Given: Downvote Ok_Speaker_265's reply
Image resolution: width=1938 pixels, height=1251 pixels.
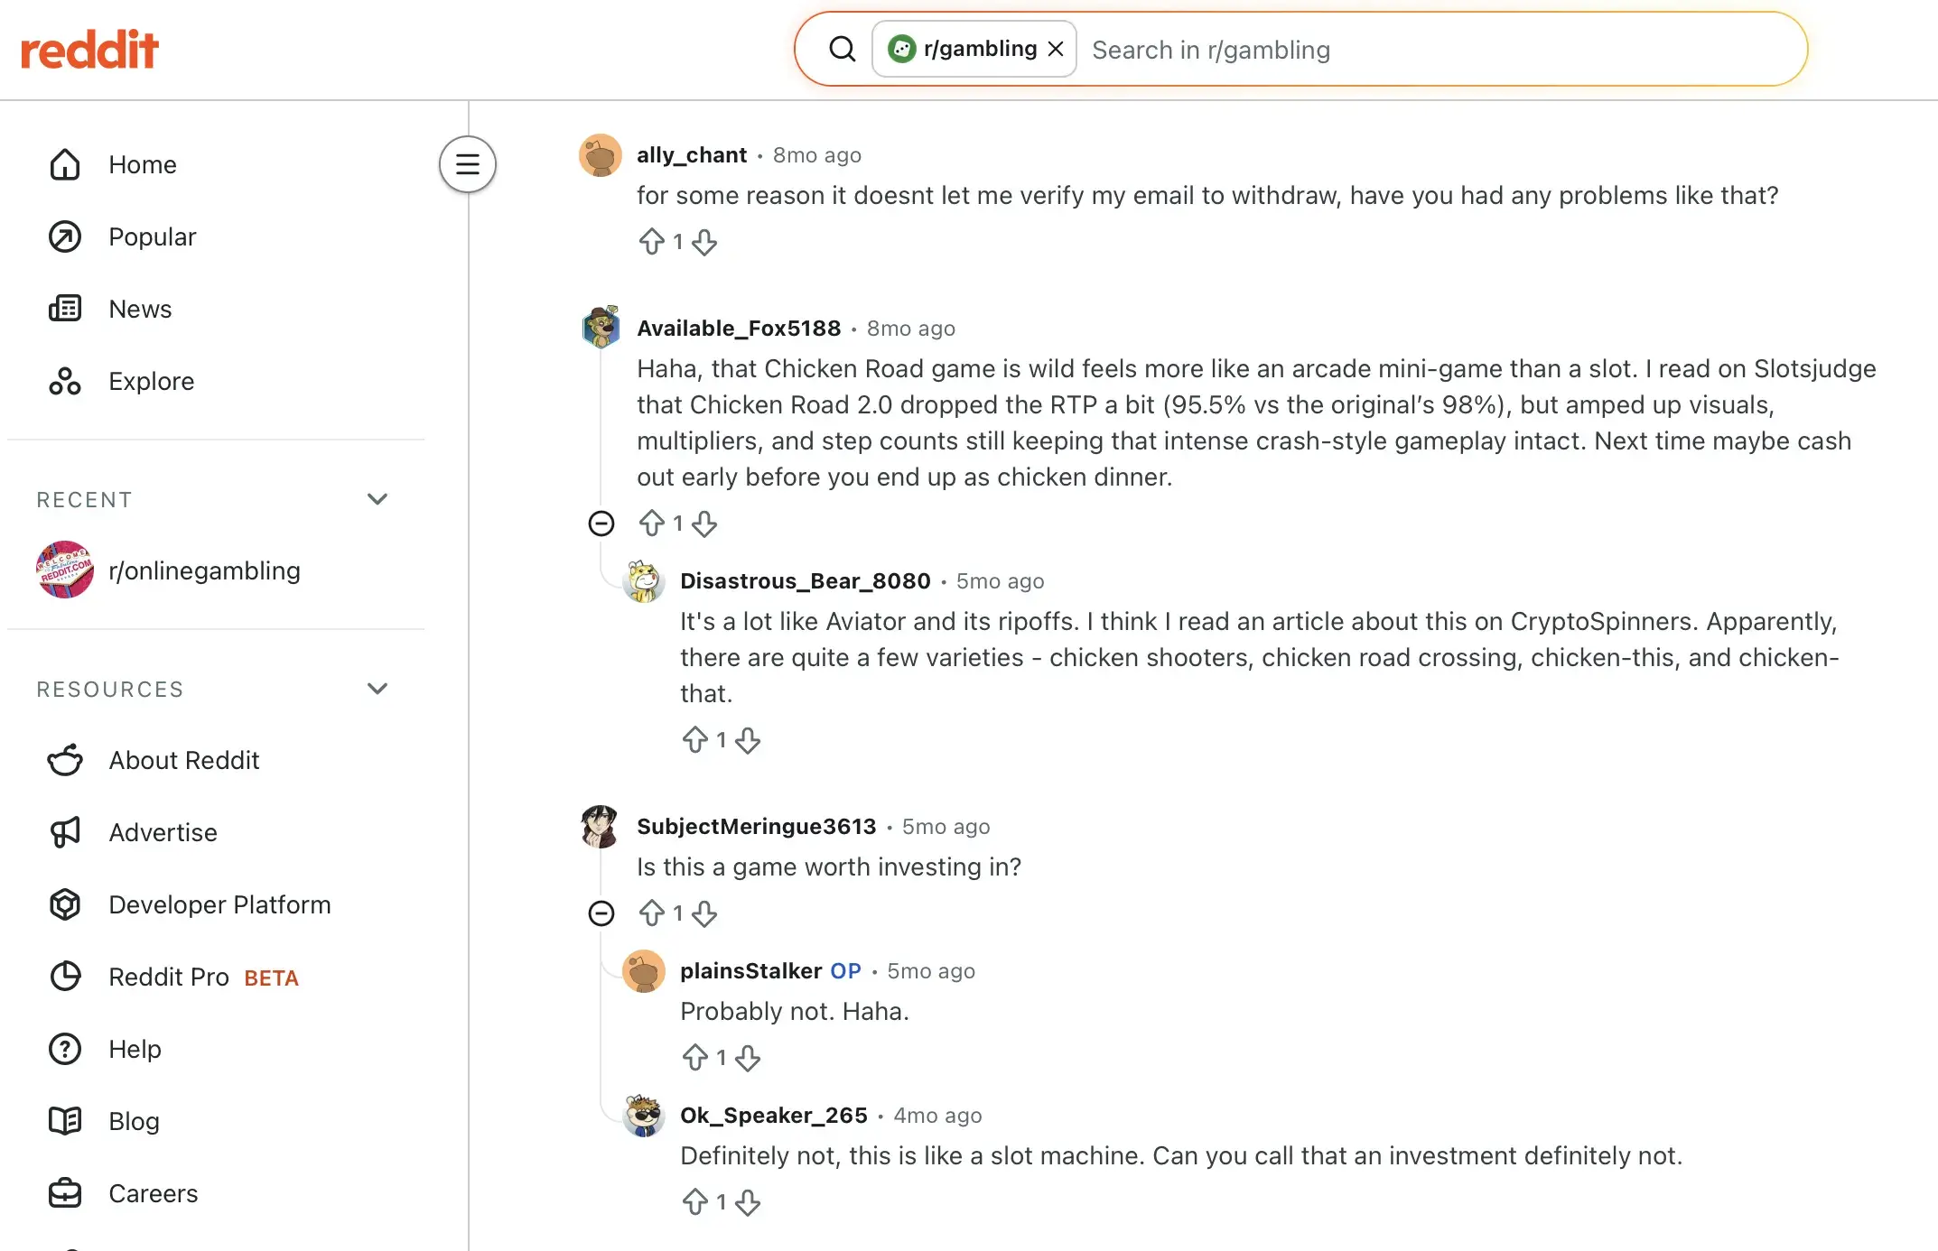Looking at the screenshot, I should [748, 1202].
